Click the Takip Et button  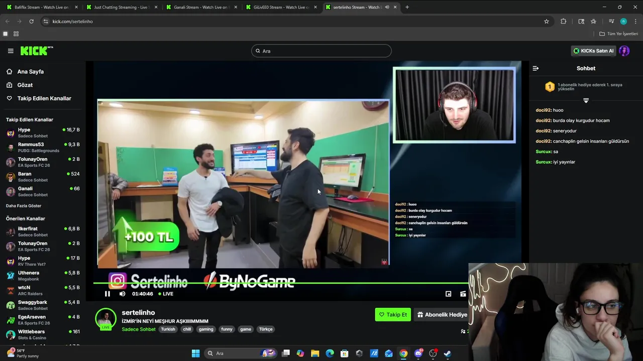tap(393, 315)
